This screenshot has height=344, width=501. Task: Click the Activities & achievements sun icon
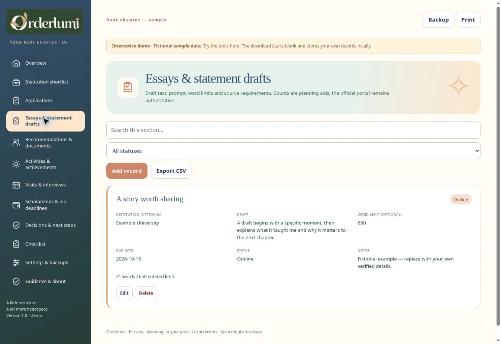point(16,164)
